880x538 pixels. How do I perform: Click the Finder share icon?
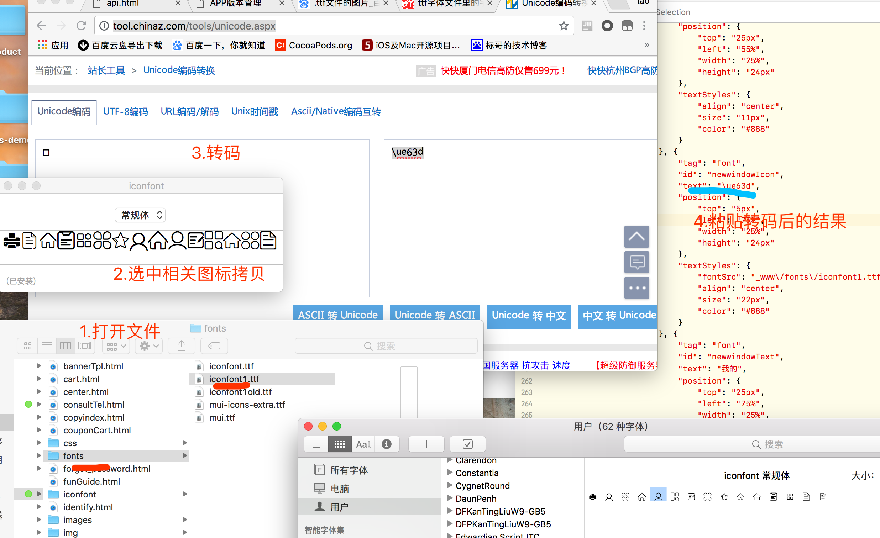182,346
